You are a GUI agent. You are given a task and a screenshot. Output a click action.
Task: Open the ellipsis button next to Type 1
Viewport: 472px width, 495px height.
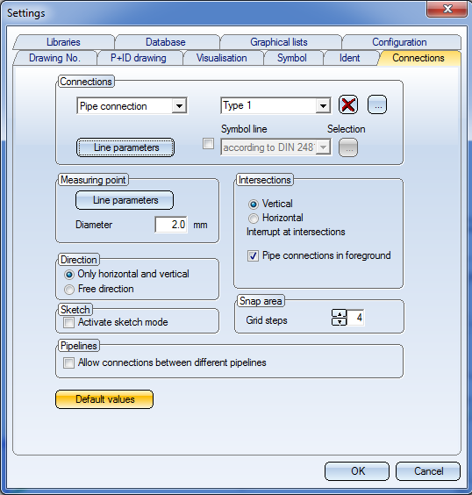377,104
